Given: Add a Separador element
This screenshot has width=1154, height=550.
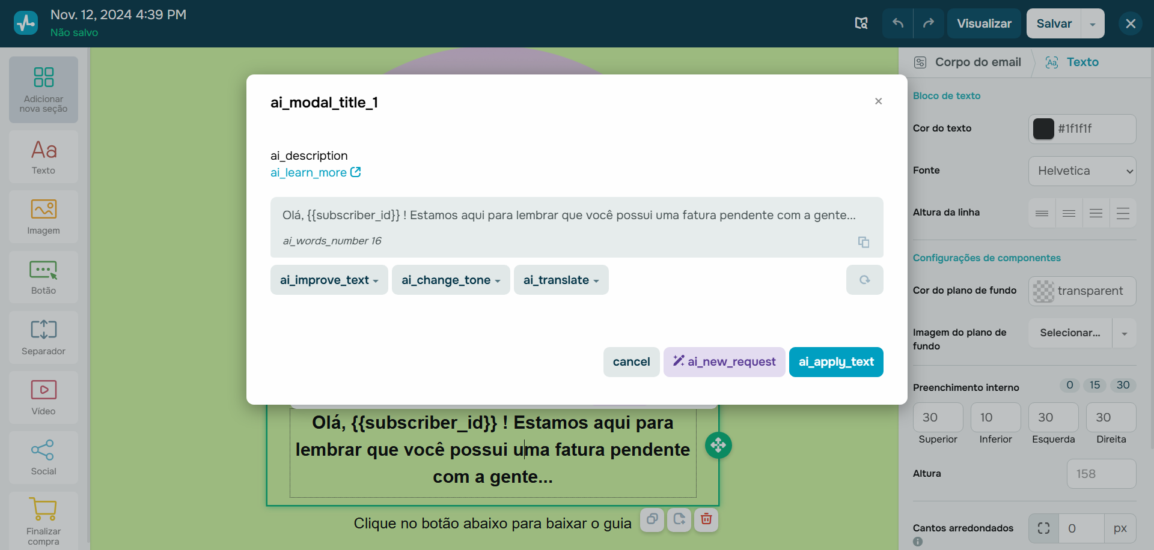Looking at the screenshot, I should (x=43, y=337).
